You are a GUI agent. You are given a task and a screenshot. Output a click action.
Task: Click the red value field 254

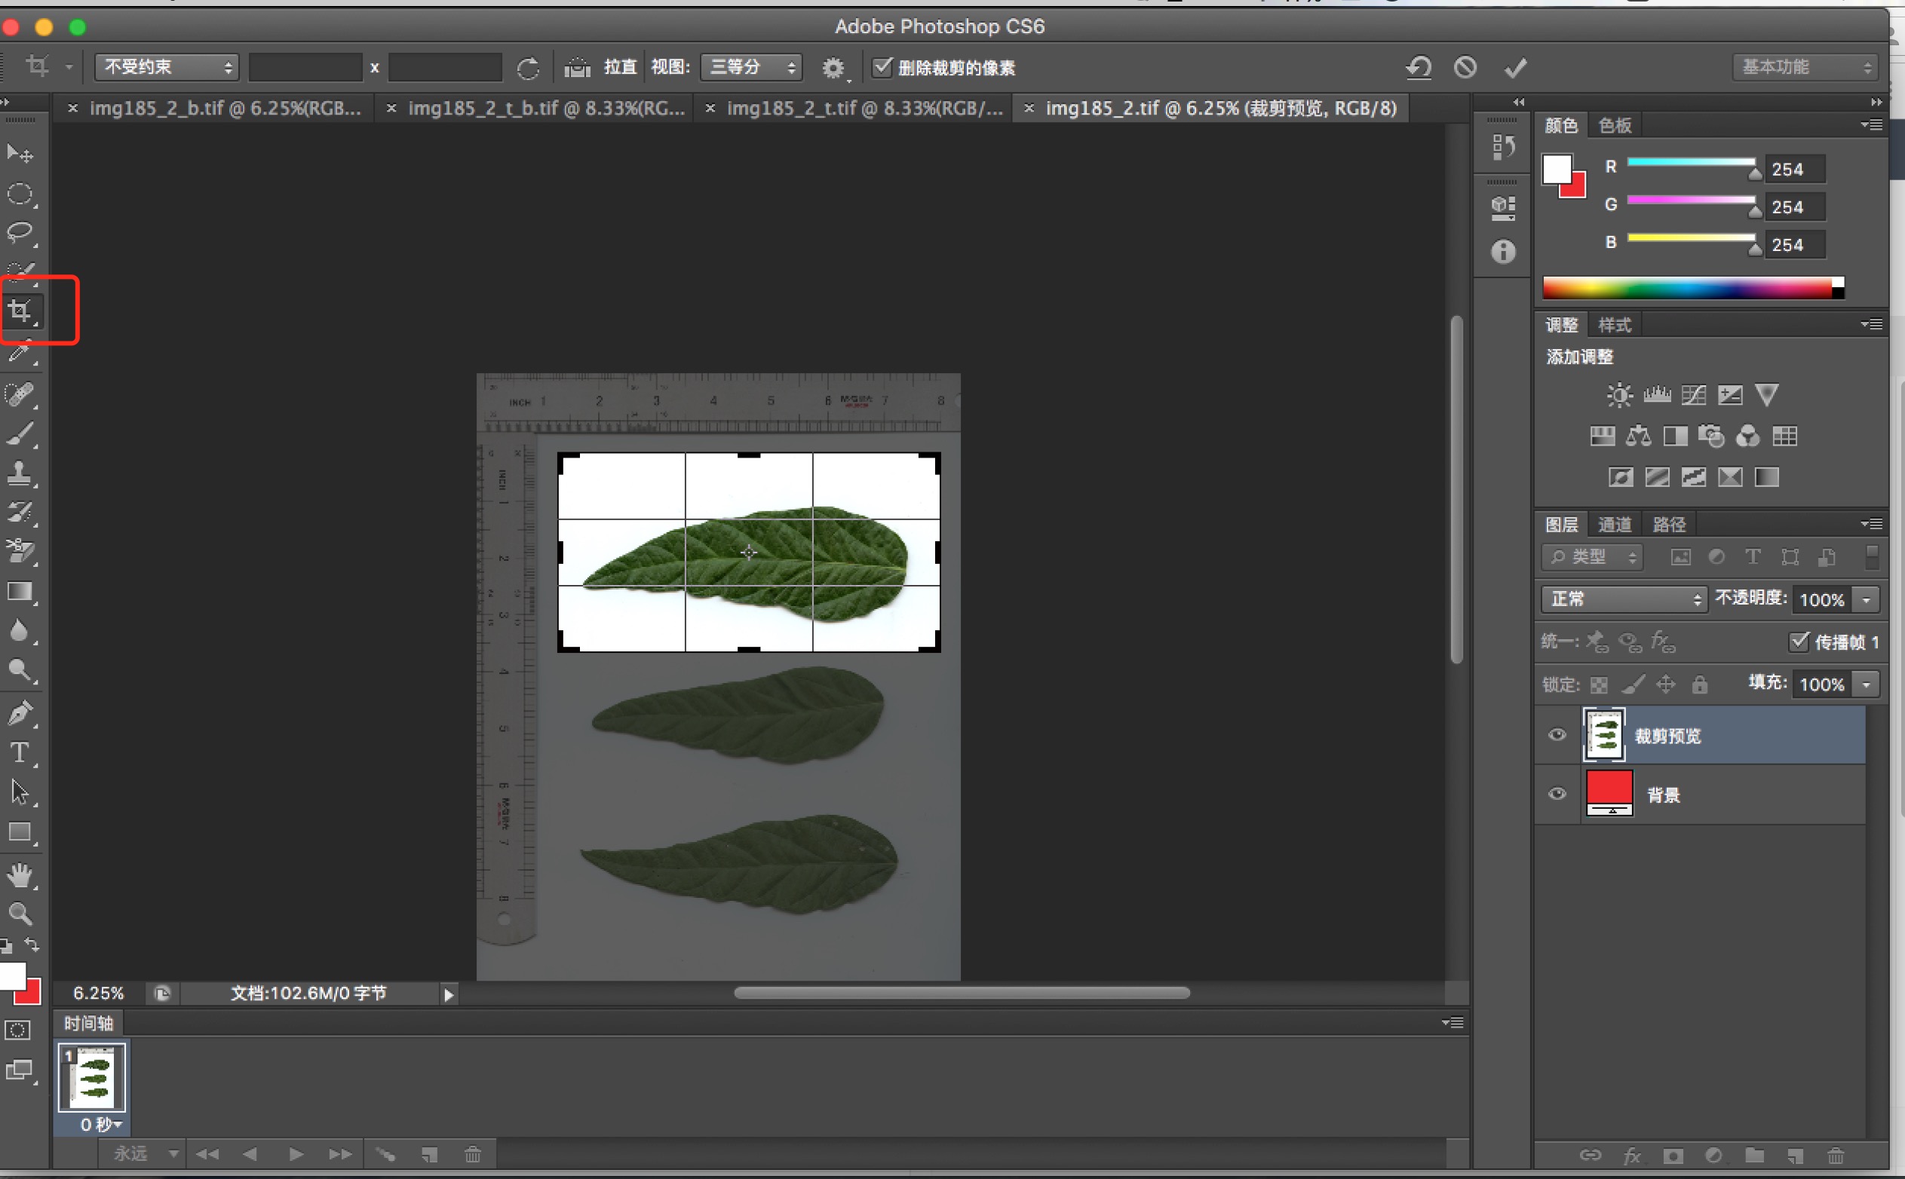[x=1796, y=169]
